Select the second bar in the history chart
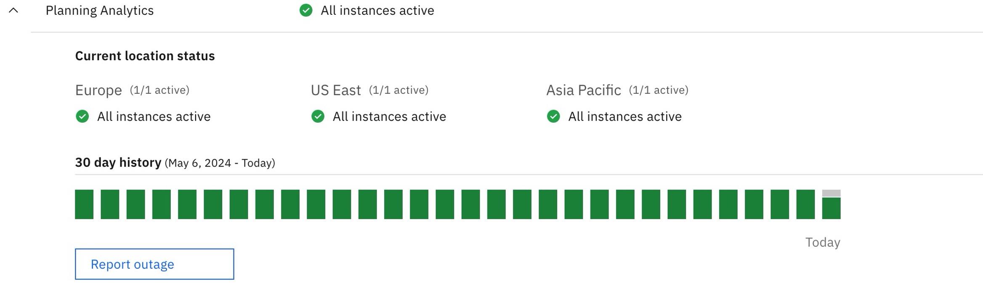 (110, 204)
